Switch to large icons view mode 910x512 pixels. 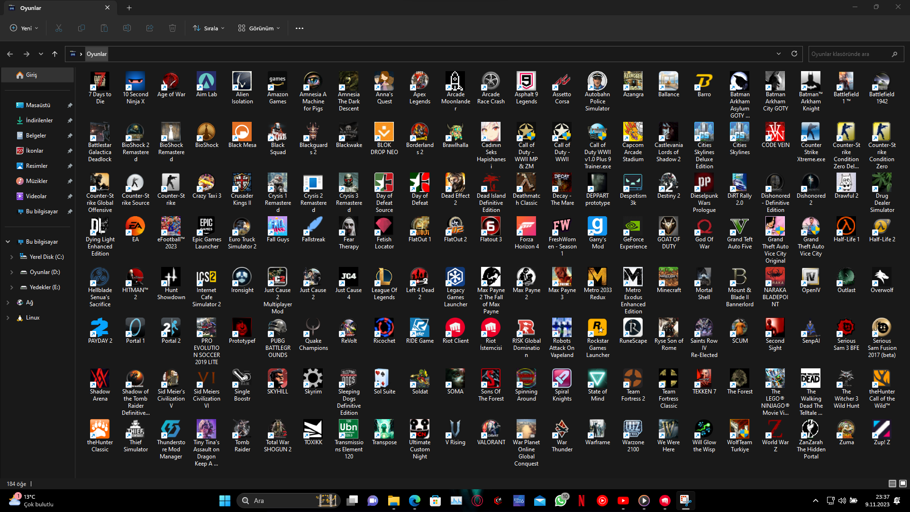pos(903,484)
